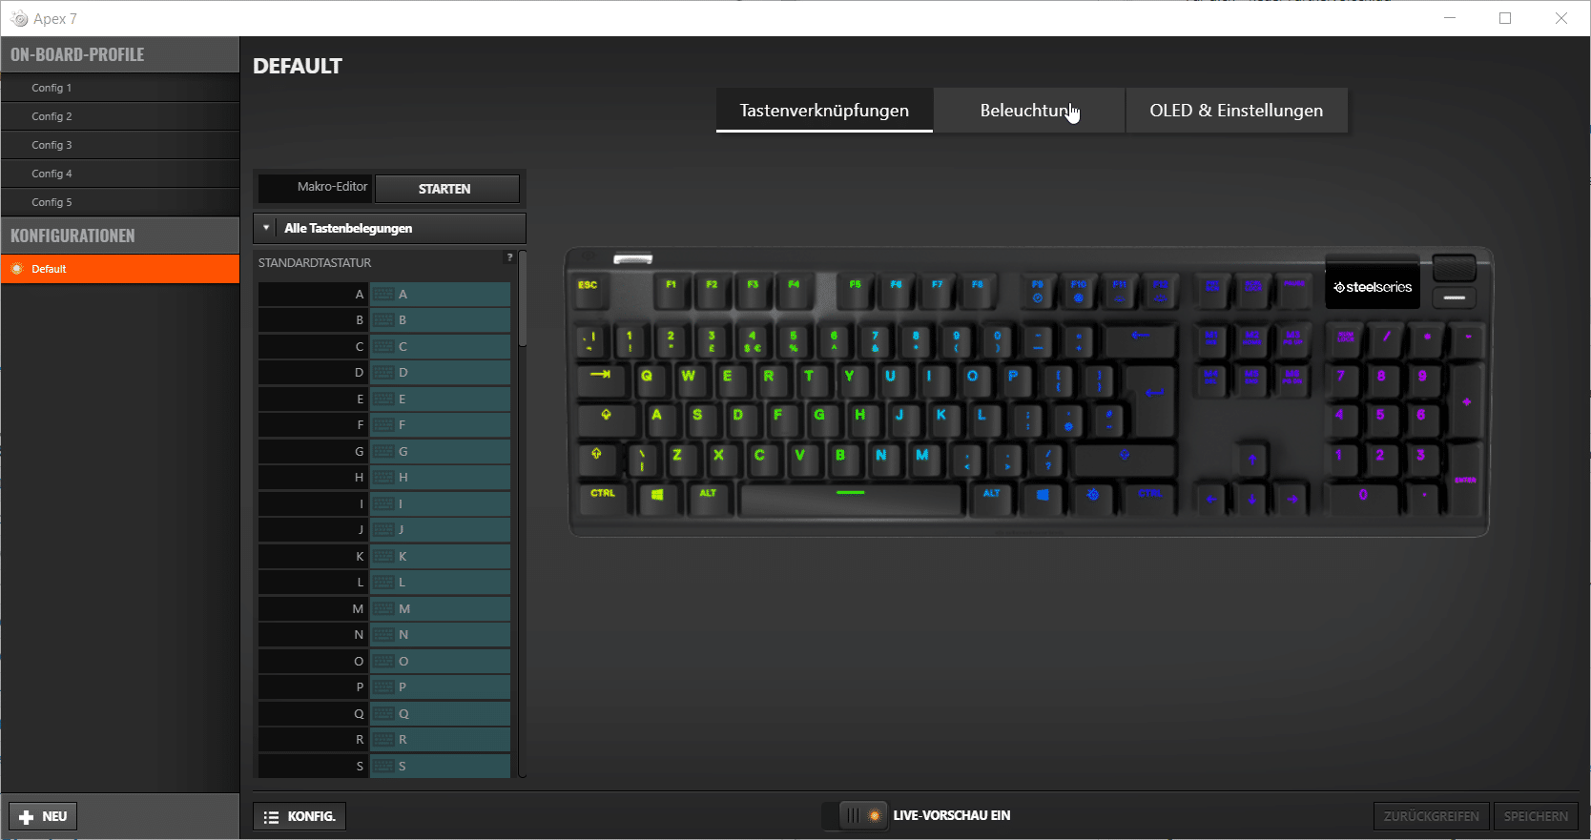This screenshot has height=840, width=1591.
Task: Select the Q key on keyboard image
Action: (x=647, y=379)
